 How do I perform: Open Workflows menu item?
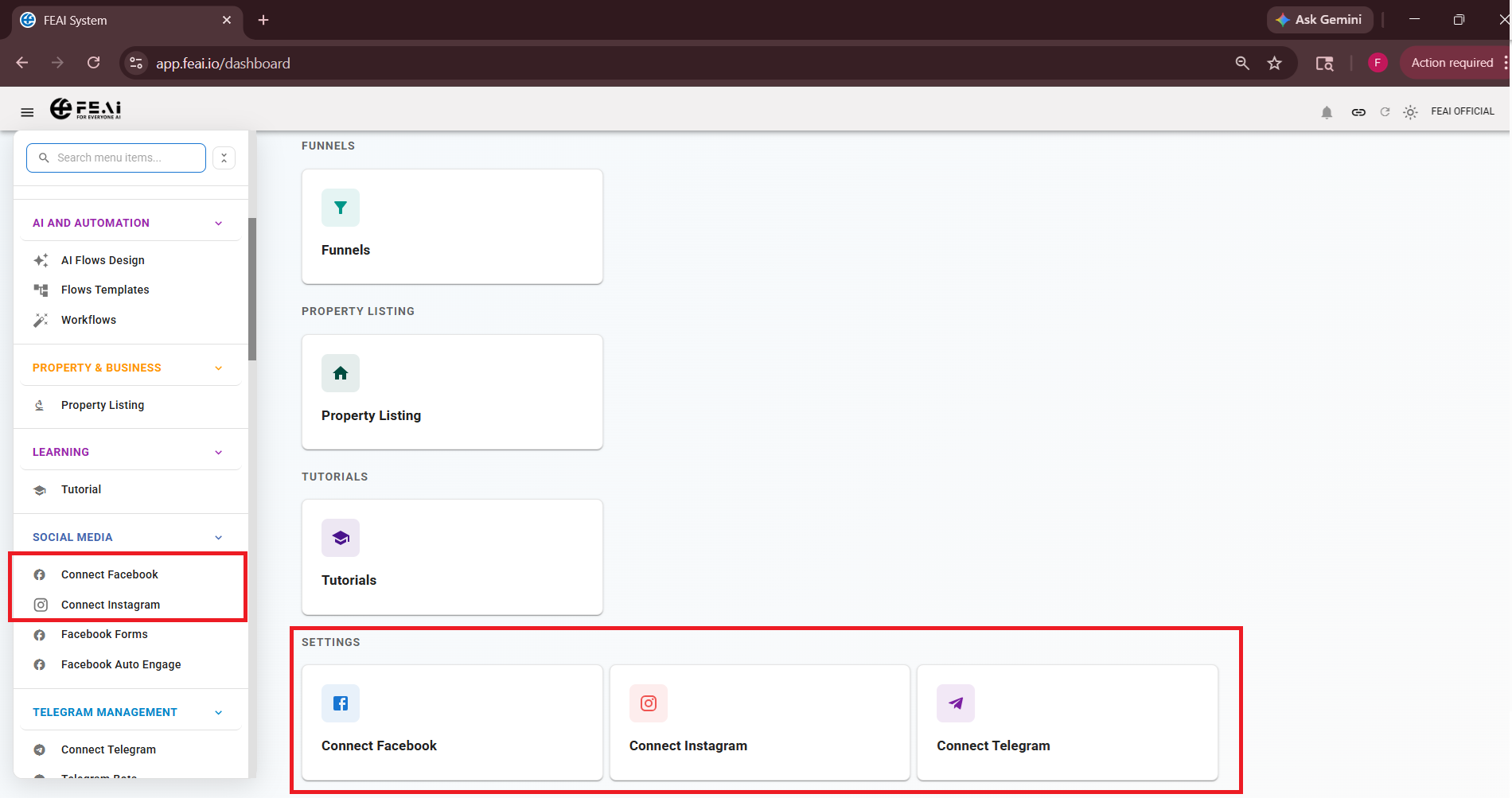click(x=131, y=320)
